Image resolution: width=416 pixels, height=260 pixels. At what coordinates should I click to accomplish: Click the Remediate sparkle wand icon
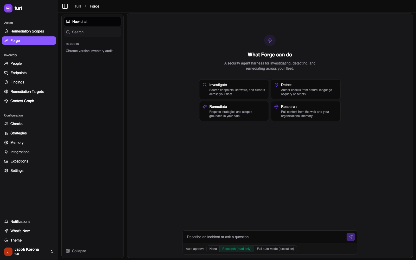tap(205, 107)
